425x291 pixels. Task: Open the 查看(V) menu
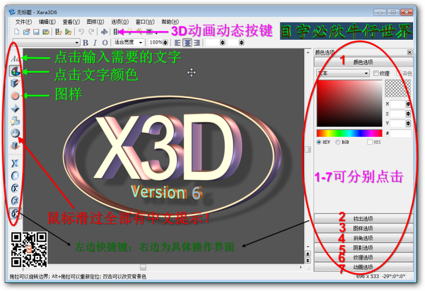tap(71, 22)
